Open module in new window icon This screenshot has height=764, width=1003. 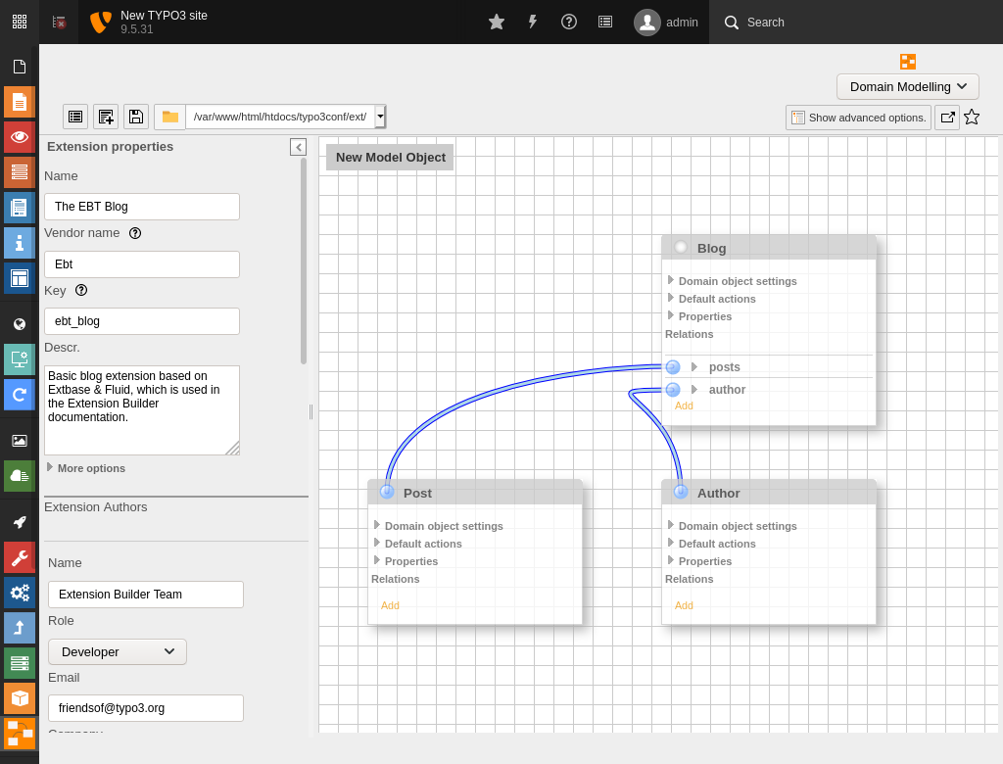pyautogui.click(x=947, y=118)
